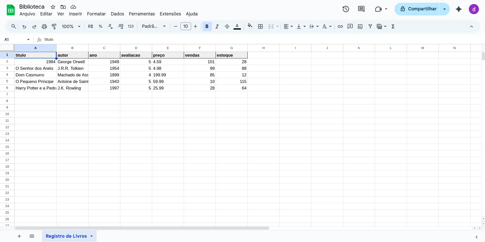
Task: Toggle bold formatting button
Action: pos(207,26)
